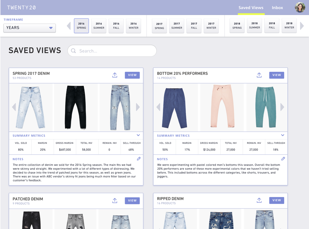Click the 53 Products label

pyautogui.click(x=22, y=78)
